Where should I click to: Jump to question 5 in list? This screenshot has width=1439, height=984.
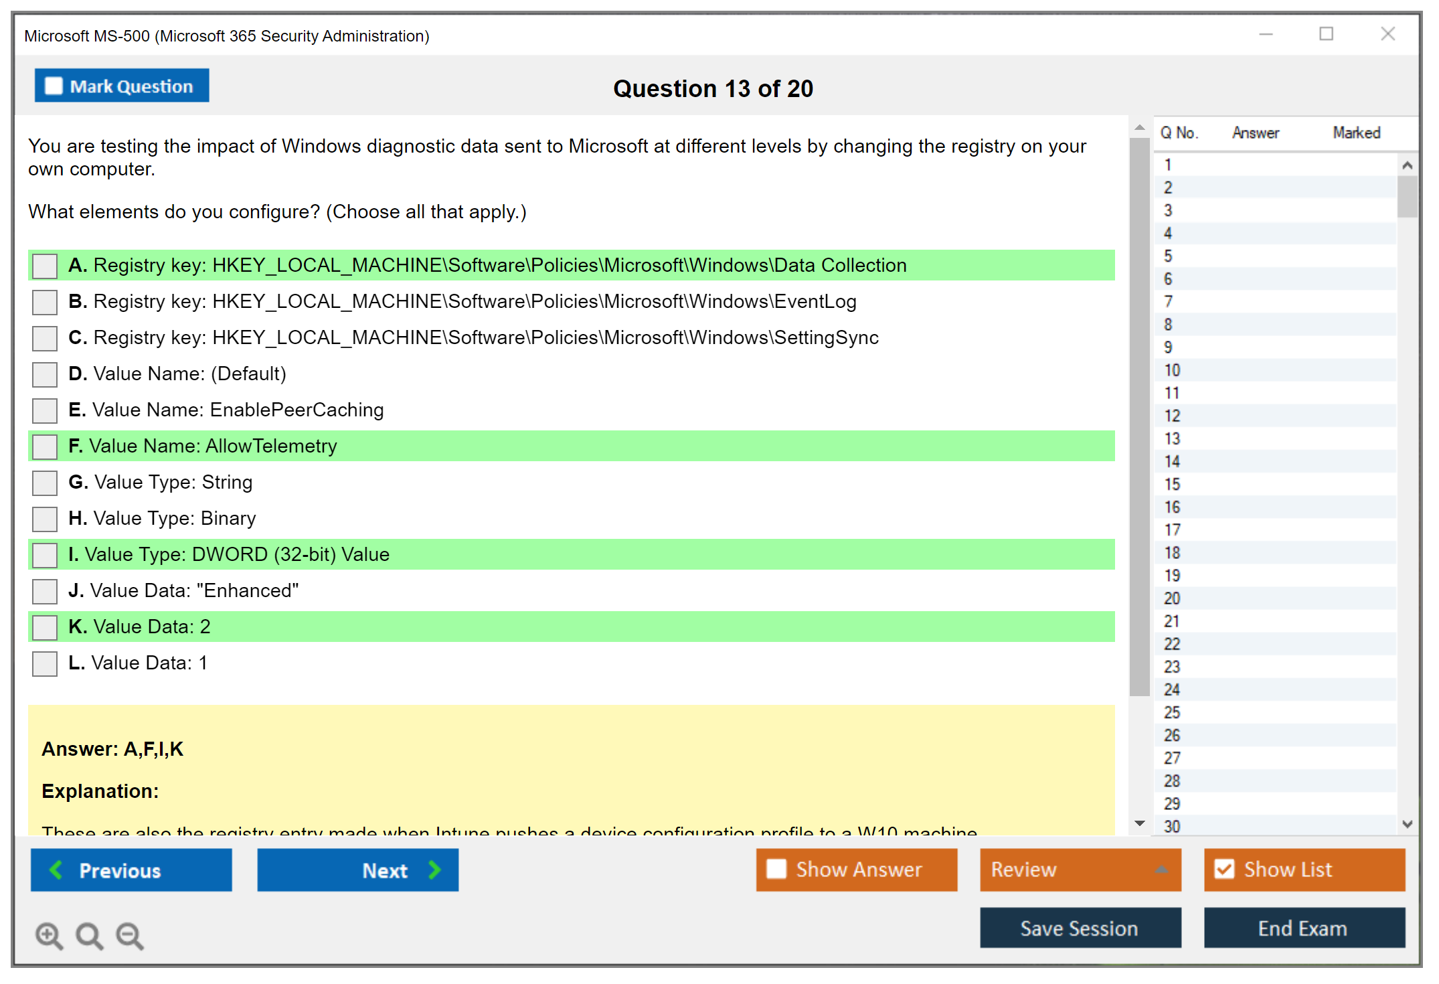[1168, 256]
